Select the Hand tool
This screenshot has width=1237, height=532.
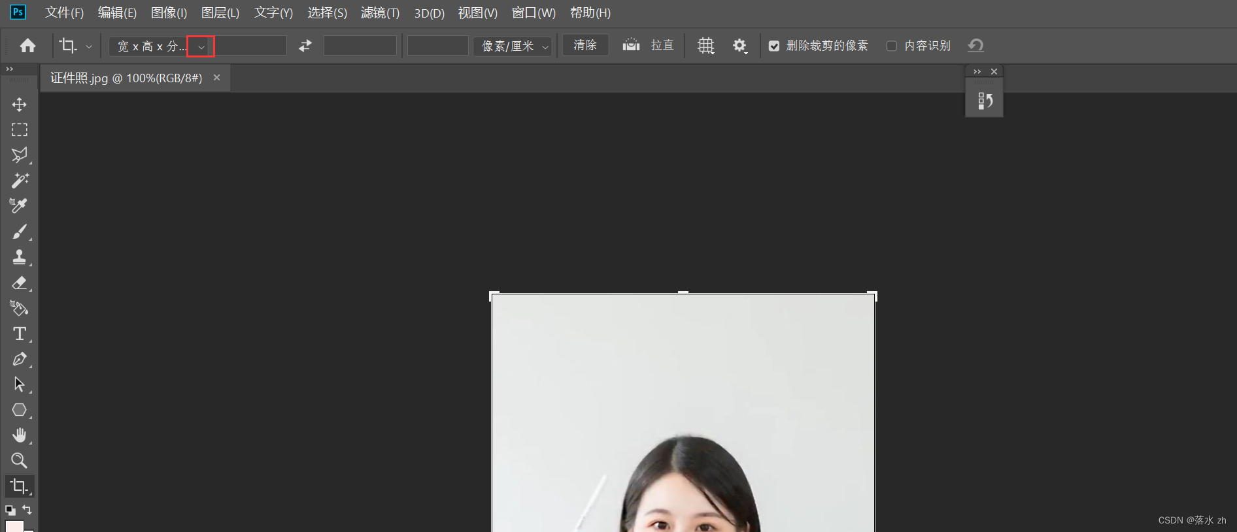[x=19, y=435]
